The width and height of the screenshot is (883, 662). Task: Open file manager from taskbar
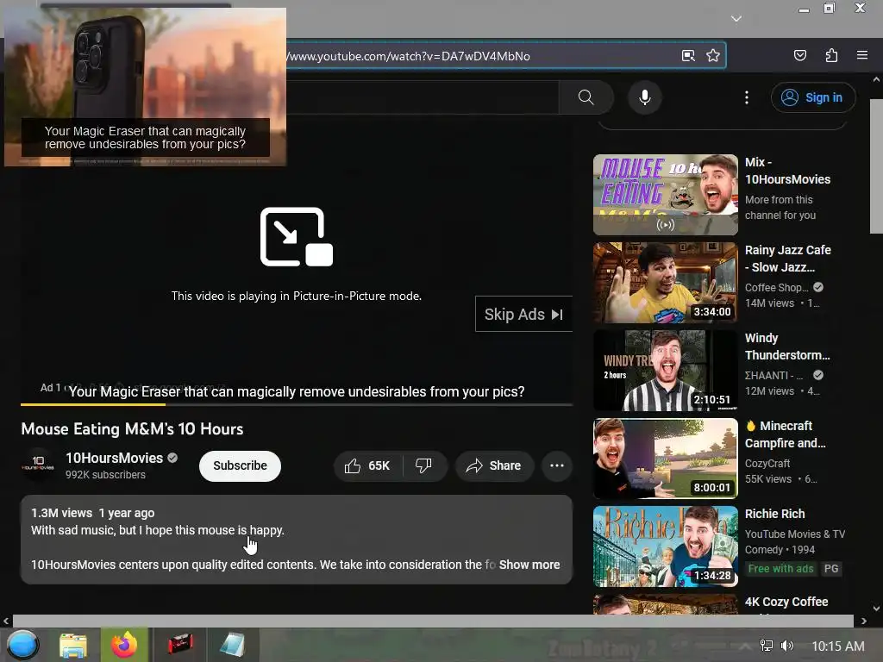point(73,645)
